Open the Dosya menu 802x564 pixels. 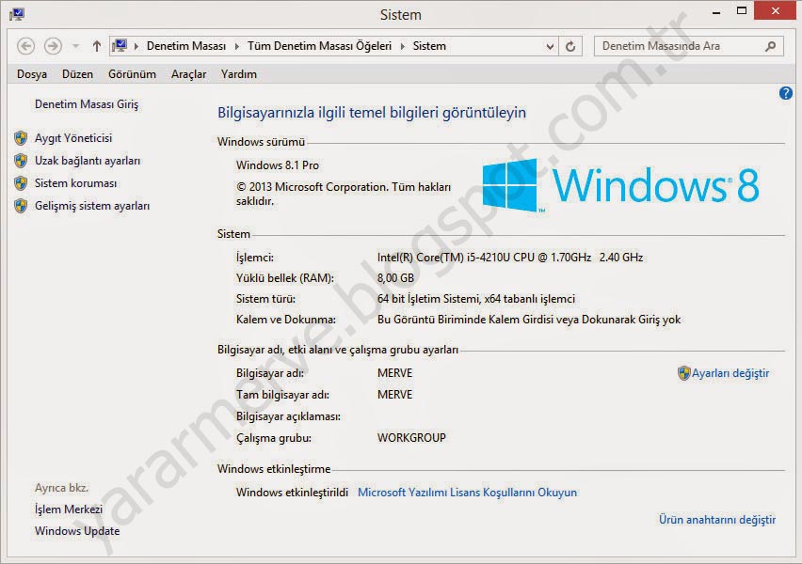point(32,74)
